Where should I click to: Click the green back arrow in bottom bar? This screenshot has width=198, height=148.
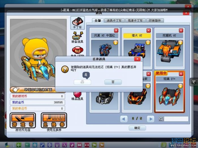tap(19, 145)
